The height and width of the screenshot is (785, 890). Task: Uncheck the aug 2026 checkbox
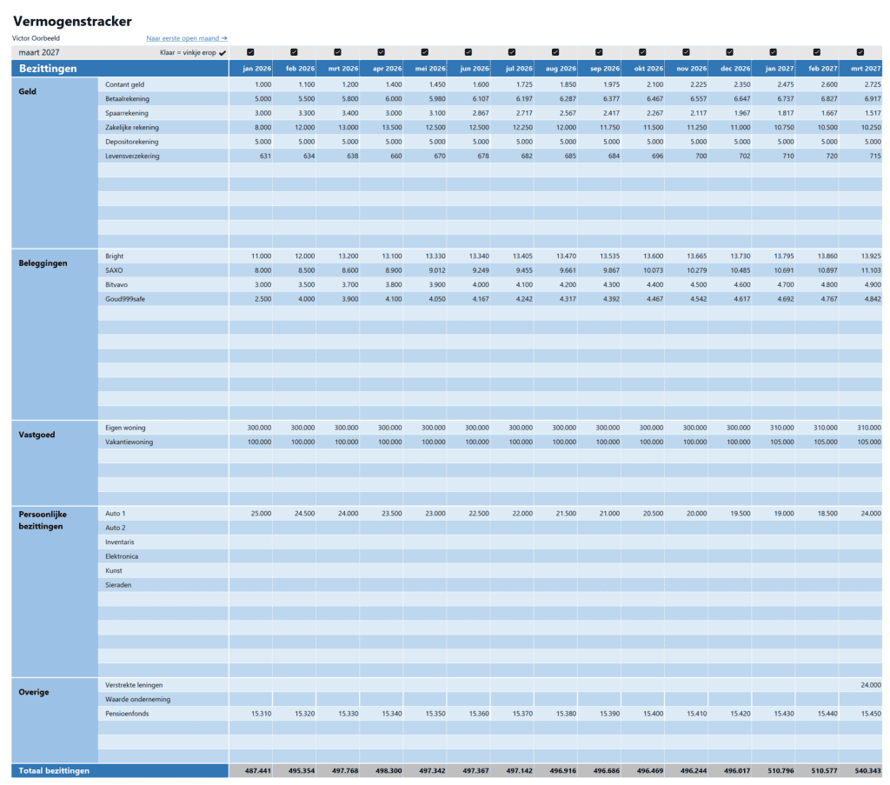coord(555,51)
